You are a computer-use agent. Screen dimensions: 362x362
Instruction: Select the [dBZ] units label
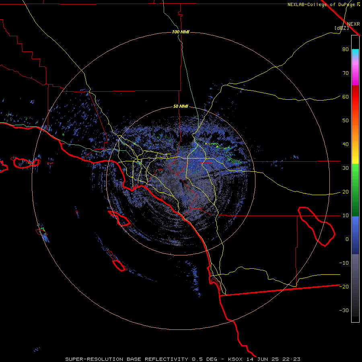pos(341,28)
